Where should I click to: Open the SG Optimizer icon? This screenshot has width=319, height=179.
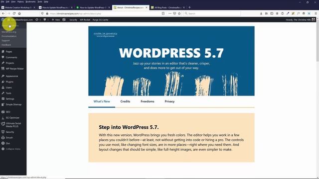pyautogui.click(x=3, y=118)
